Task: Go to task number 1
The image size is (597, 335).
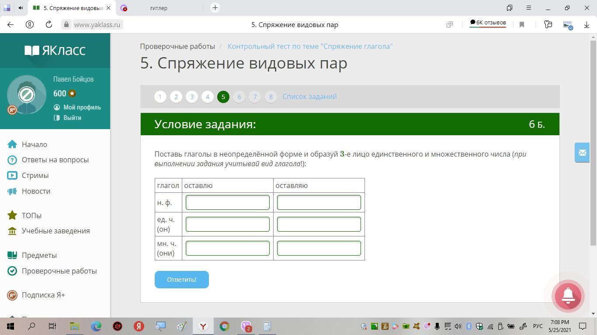Action: coord(160,97)
